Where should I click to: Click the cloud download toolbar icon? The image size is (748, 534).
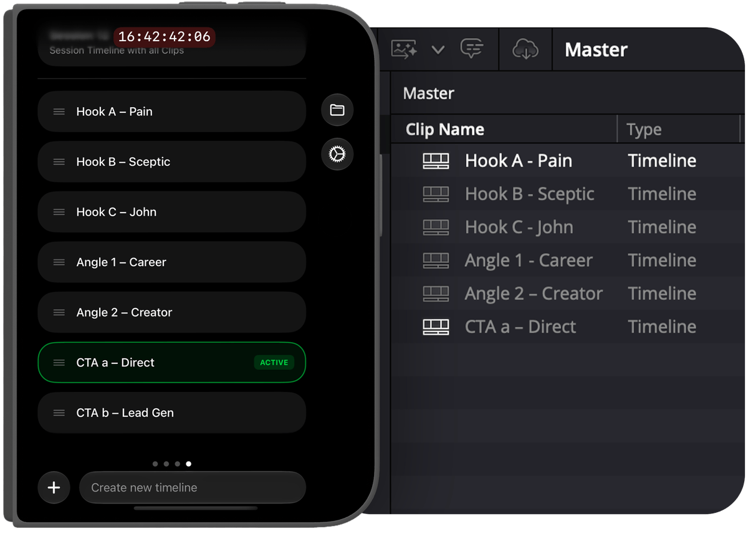525,49
